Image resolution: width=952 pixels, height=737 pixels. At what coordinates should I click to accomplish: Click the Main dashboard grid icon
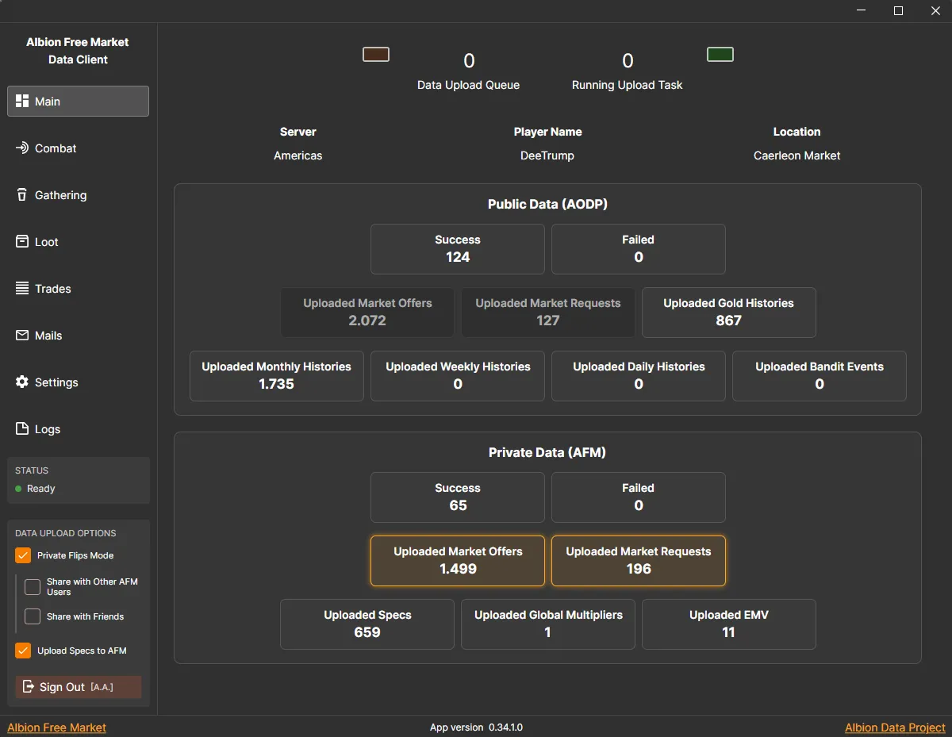pos(22,102)
